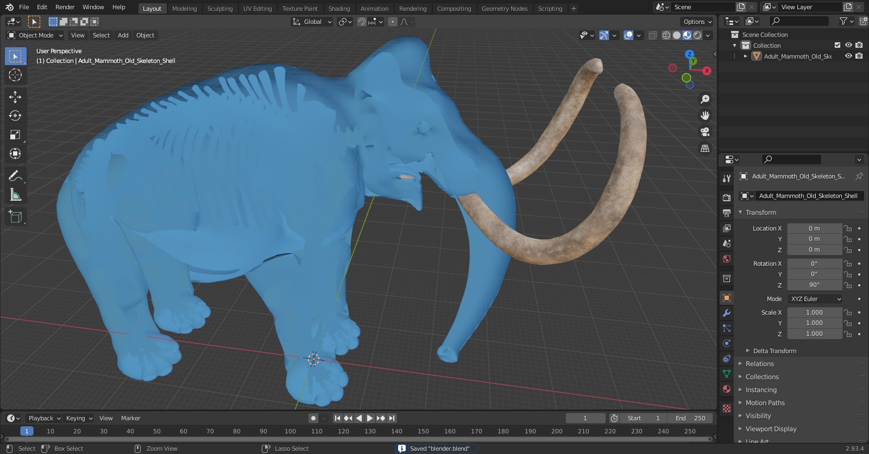869x454 pixels.
Task: Open the Output properties tab
Action: (x=727, y=213)
